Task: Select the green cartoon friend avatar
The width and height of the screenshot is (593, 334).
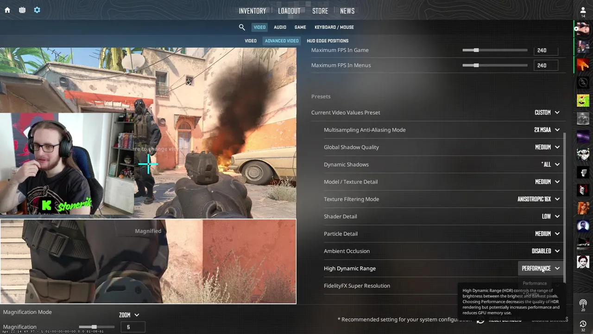Action: (x=583, y=100)
